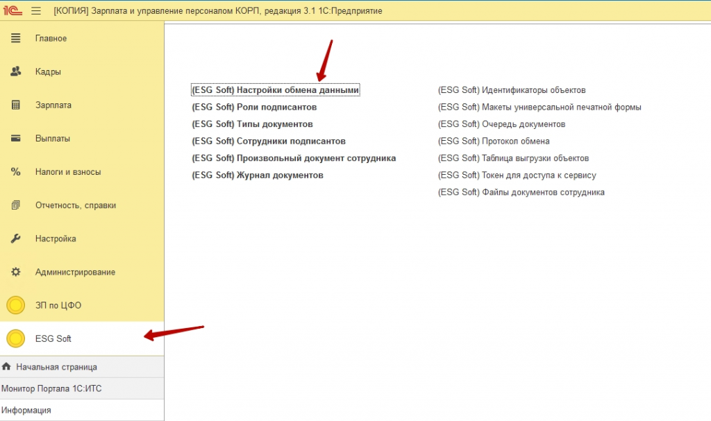Click the 1C logo icon
This screenshot has width=711, height=421.
[12, 10]
